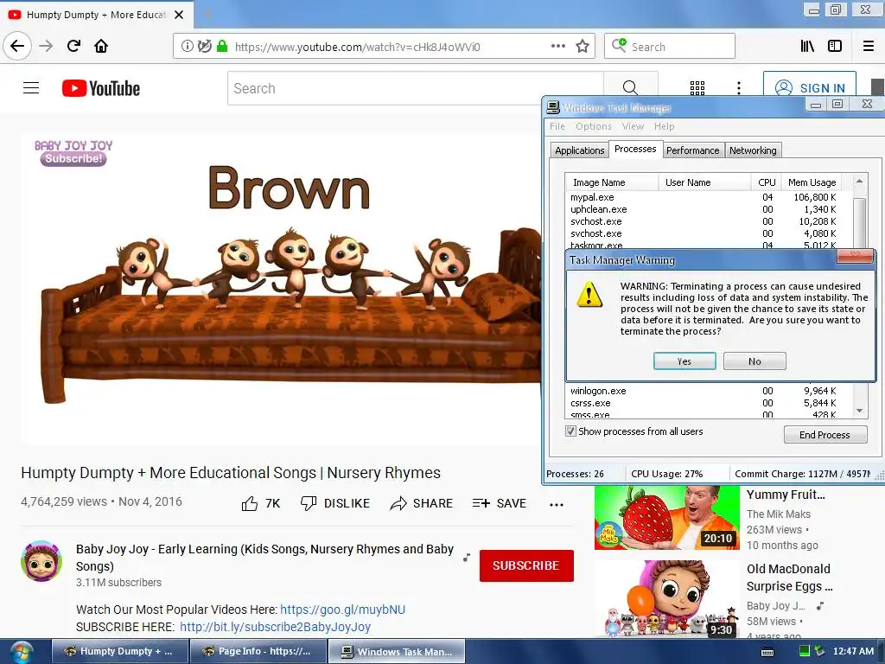Open the browser home page icon

tap(101, 46)
